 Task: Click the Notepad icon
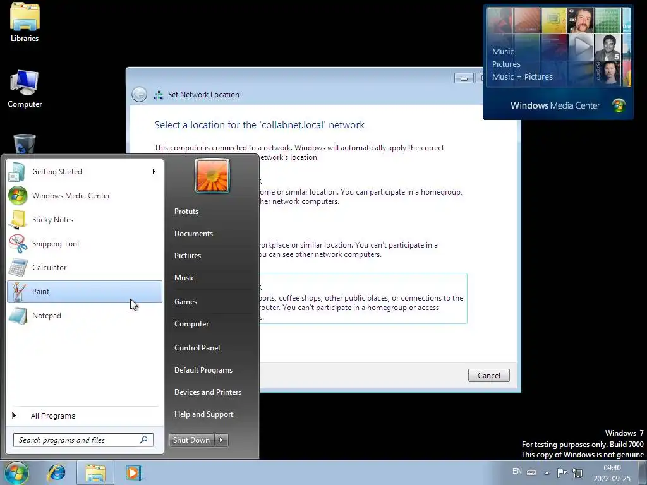(x=18, y=316)
